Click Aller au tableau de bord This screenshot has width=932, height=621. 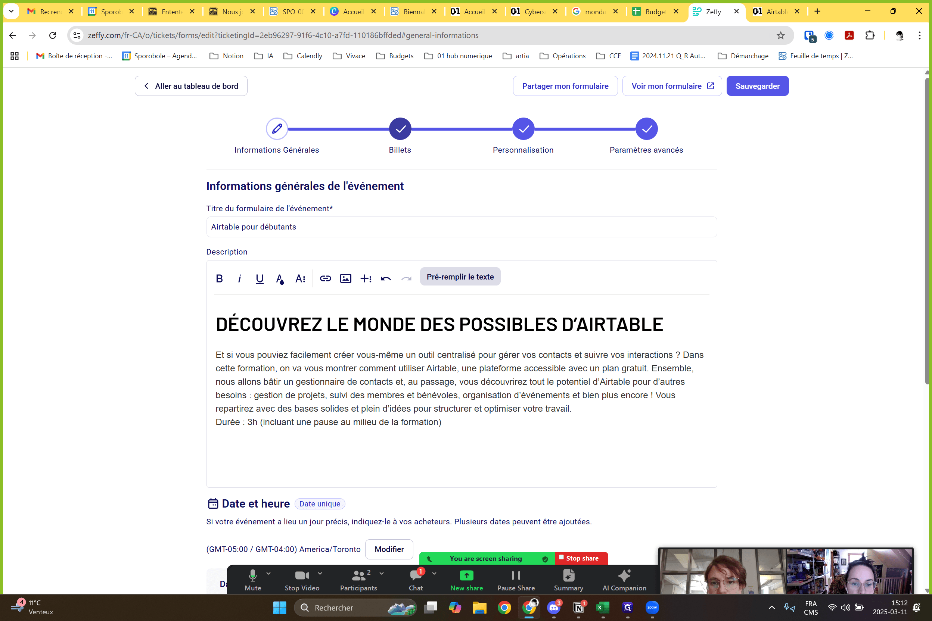pos(191,86)
